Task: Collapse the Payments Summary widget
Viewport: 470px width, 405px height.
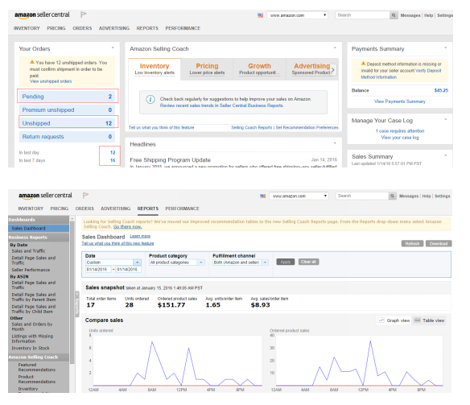Action: [446, 48]
